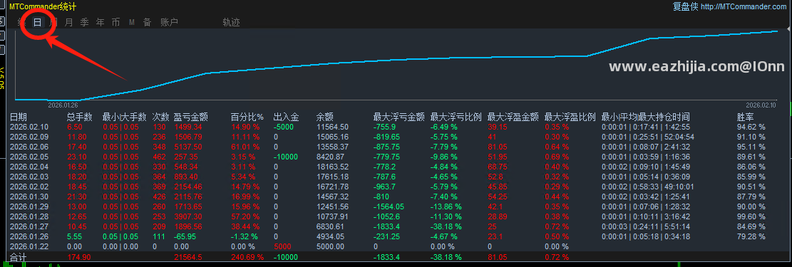Select the 2026.01.27 date row cell
The height and width of the screenshot is (267, 792).
click(29, 226)
